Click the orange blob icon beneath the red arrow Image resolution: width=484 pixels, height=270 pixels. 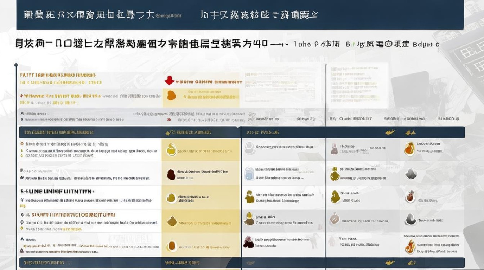172,95
